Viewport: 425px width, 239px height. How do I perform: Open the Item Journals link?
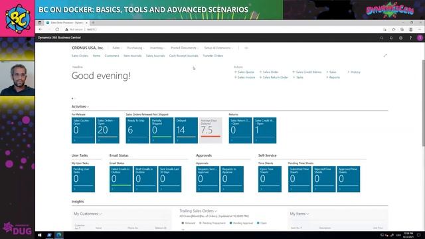coord(133,56)
